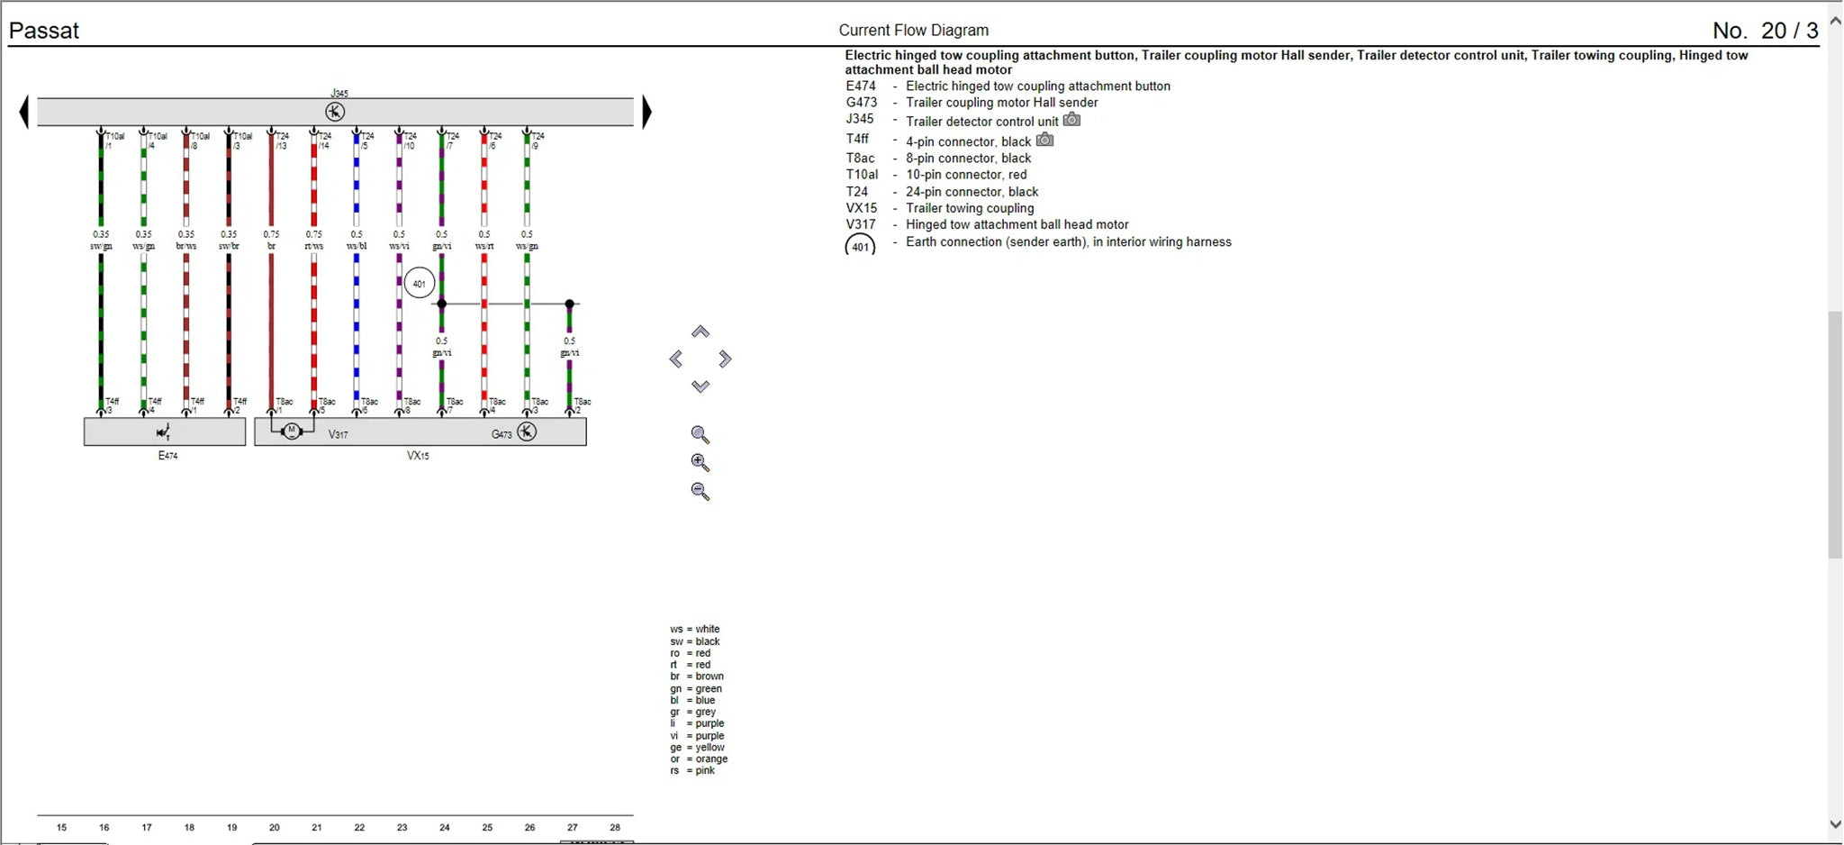Open the camera photo for J345 control unit

pyautogui.click(x=1071, y=120)
